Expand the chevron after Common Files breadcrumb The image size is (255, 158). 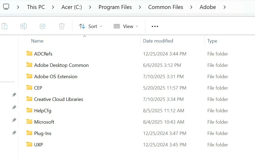click(191, 7)
